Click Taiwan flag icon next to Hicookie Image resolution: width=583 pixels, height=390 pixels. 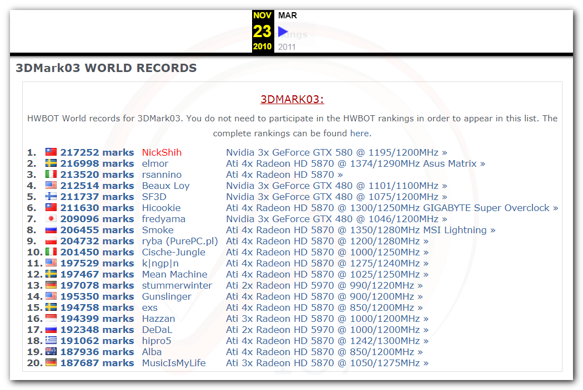tap(51, 207)
